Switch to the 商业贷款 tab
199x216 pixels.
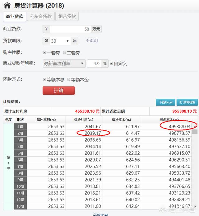coord(15,16)
